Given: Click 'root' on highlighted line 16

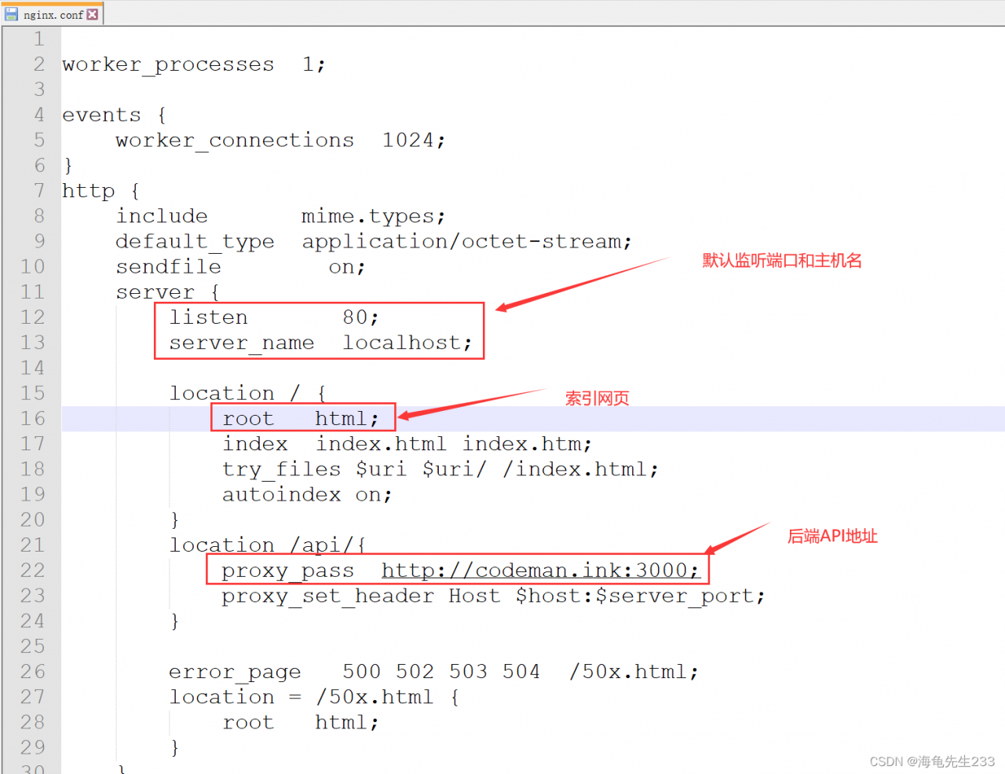Looking at the screenshot, I should [x=248, y=419].
